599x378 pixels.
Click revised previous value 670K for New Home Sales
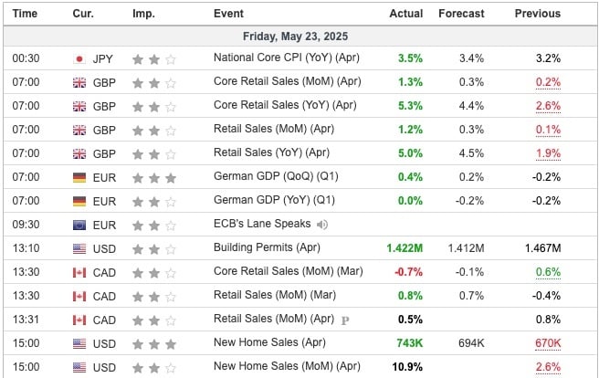click(x=548, y=343)
